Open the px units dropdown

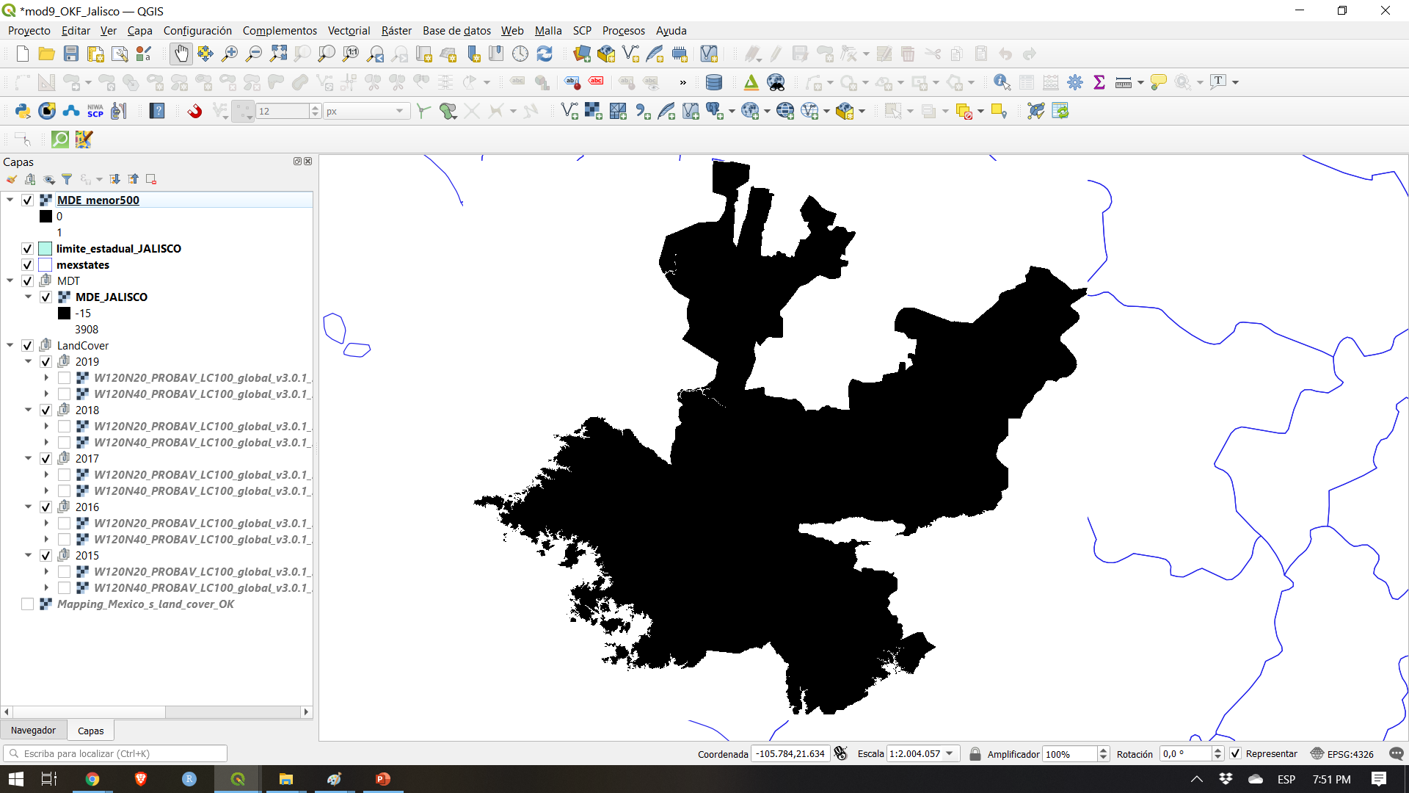399,111
